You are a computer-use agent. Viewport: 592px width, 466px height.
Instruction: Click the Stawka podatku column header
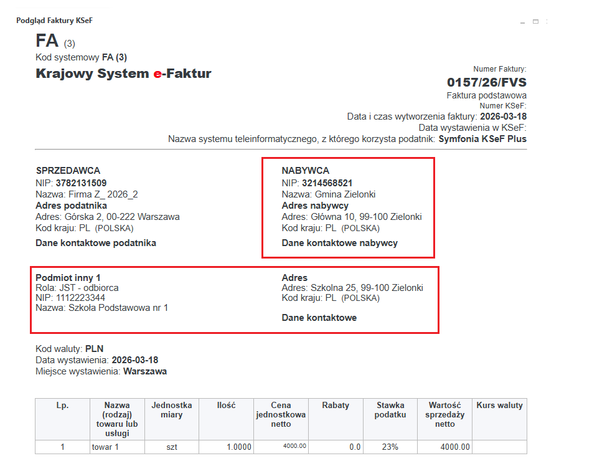click(x=390, y=410)
